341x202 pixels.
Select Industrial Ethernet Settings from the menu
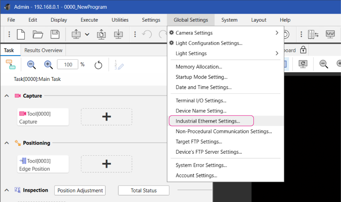point(208,121)
